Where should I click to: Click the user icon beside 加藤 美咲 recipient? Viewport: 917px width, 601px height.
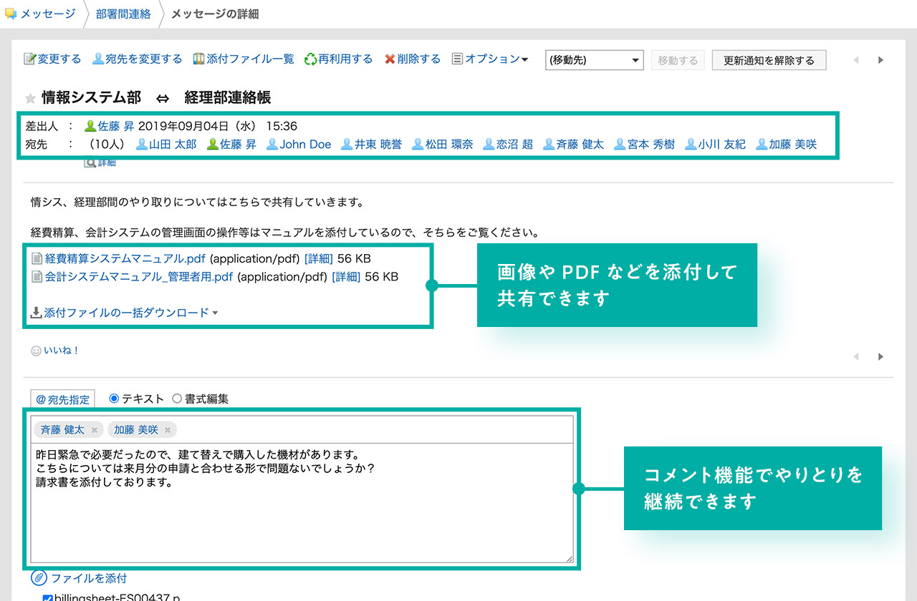tap(762, 144)
